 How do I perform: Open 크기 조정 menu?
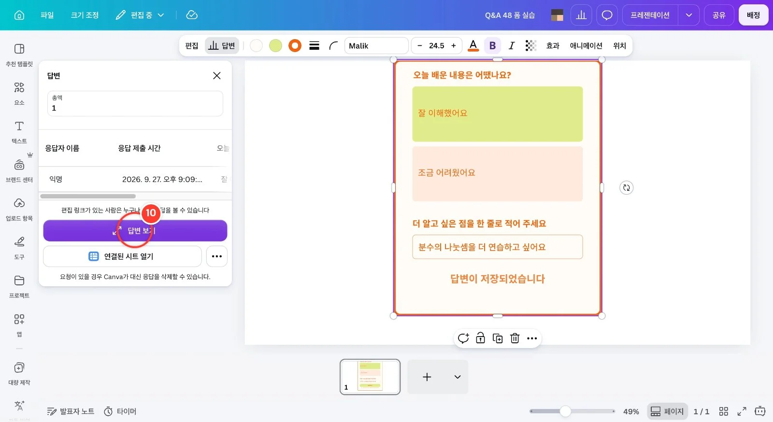pos(85,15)
